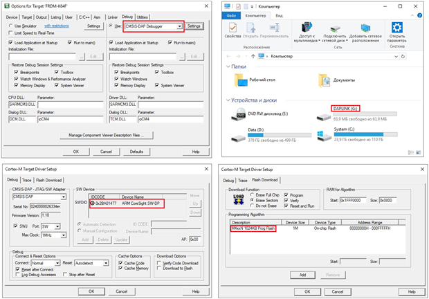Select DVD RW drive (E:) icon
This screenshot has width=429, height=299.
click(238, 114)
